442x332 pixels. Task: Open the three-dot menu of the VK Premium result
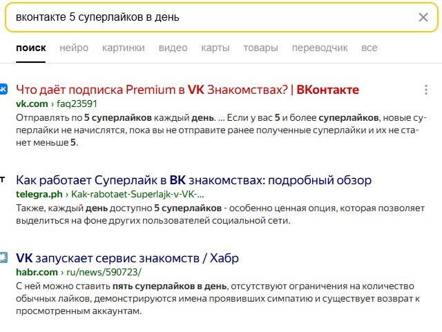[426, 90]
